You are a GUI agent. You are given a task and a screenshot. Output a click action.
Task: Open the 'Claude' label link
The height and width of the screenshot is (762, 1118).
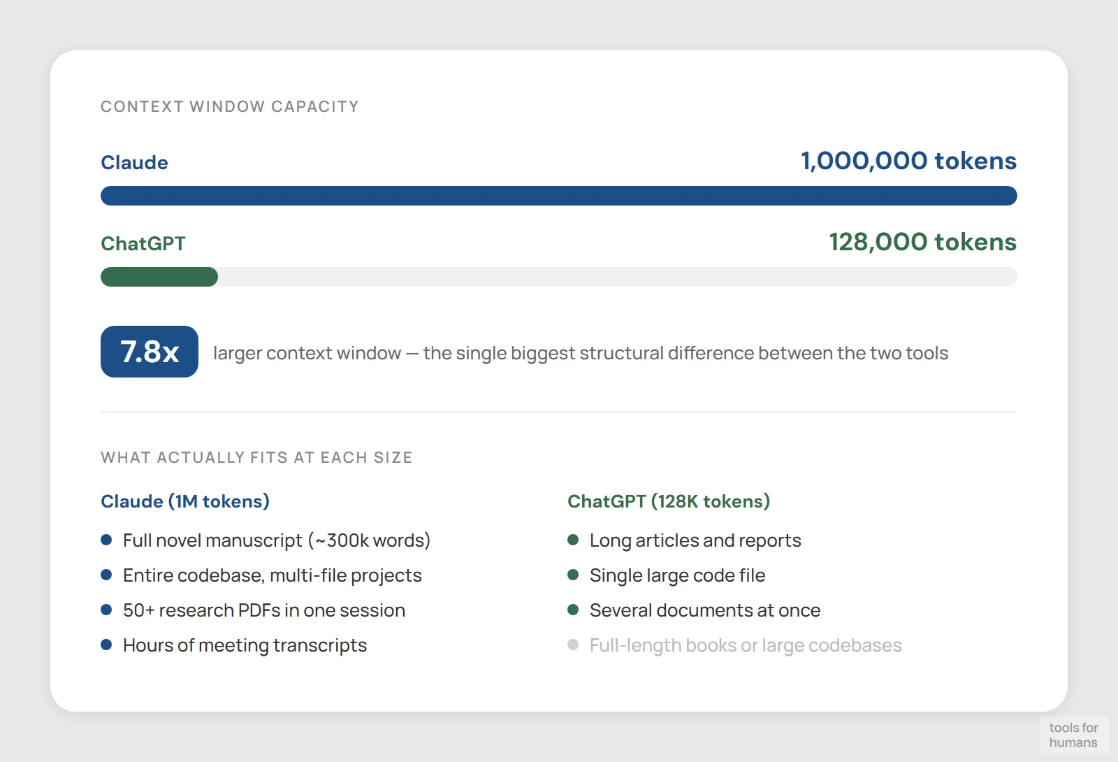tap(134, 162)
